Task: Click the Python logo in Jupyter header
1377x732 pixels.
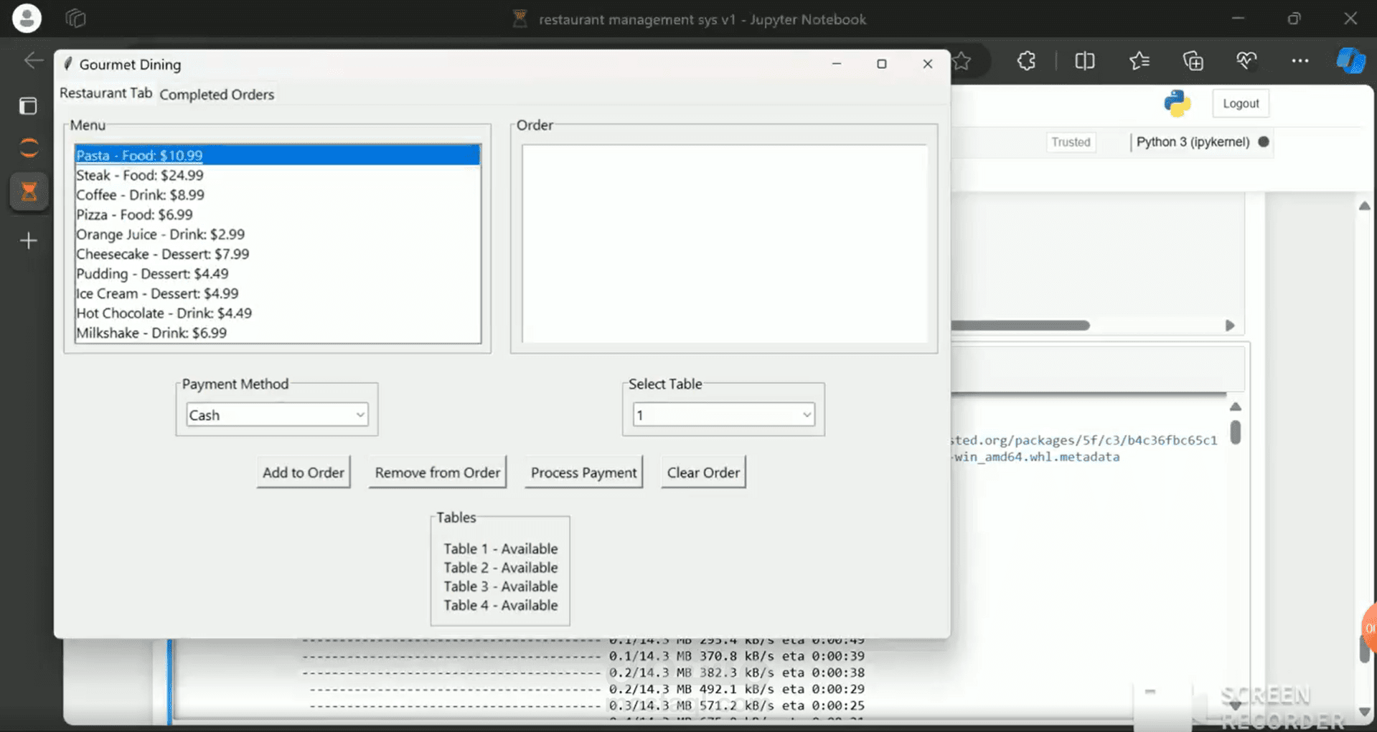Action: pyautogui.click(x=1178, y=104)
